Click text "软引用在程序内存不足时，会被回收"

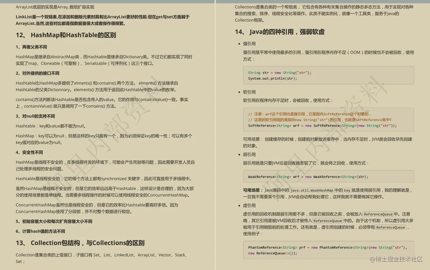pyautogui.click(x=272, y=100)
